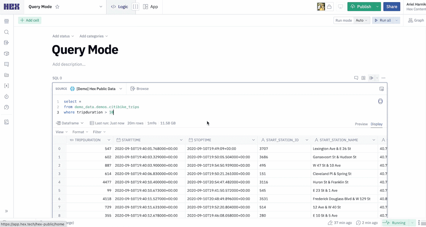Click the Add description field

69,64
